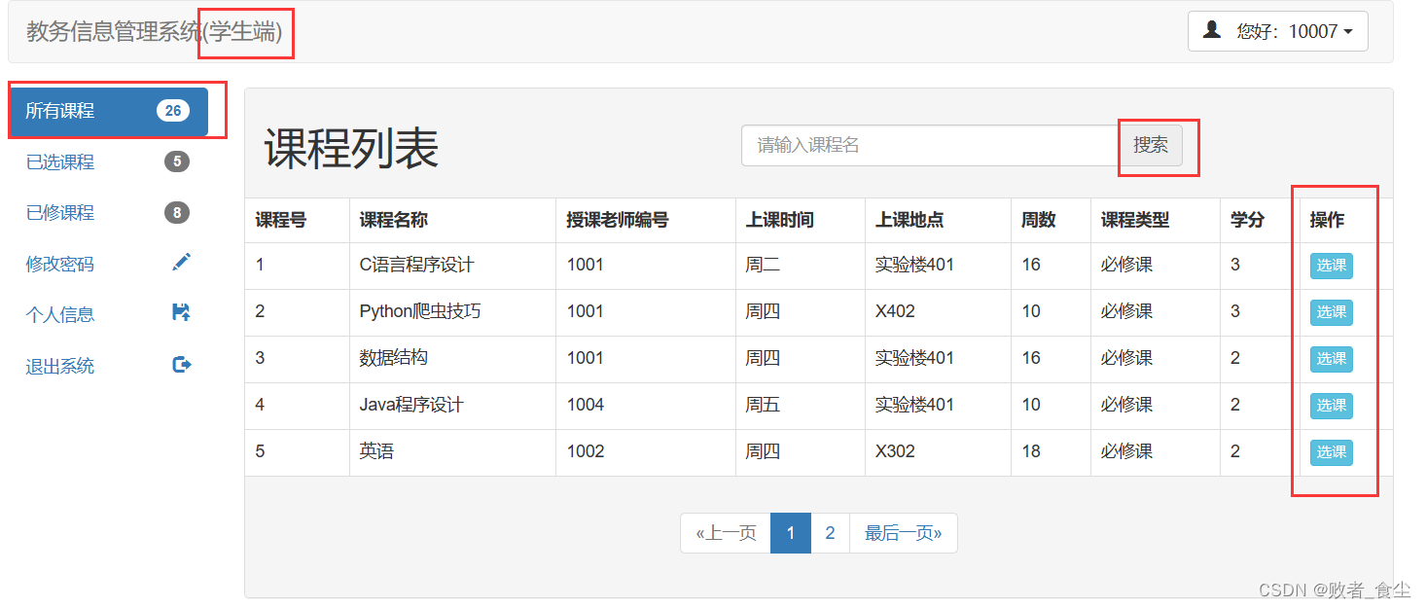Open the 已修课程 sidebar item
This screenshot has width=1426, height=608.
pyautogui.click(x=108, y=212)
